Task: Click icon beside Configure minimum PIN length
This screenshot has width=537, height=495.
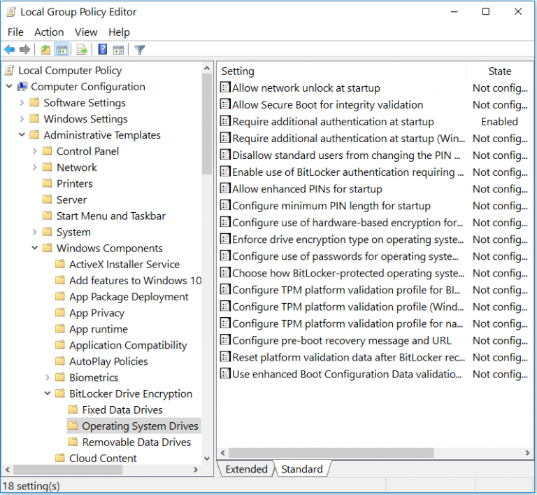Action: point(225,205)
